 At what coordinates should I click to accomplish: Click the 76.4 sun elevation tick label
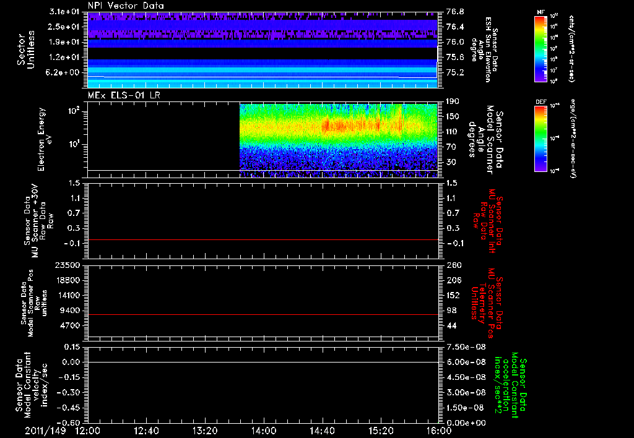[x=455, y=27]
